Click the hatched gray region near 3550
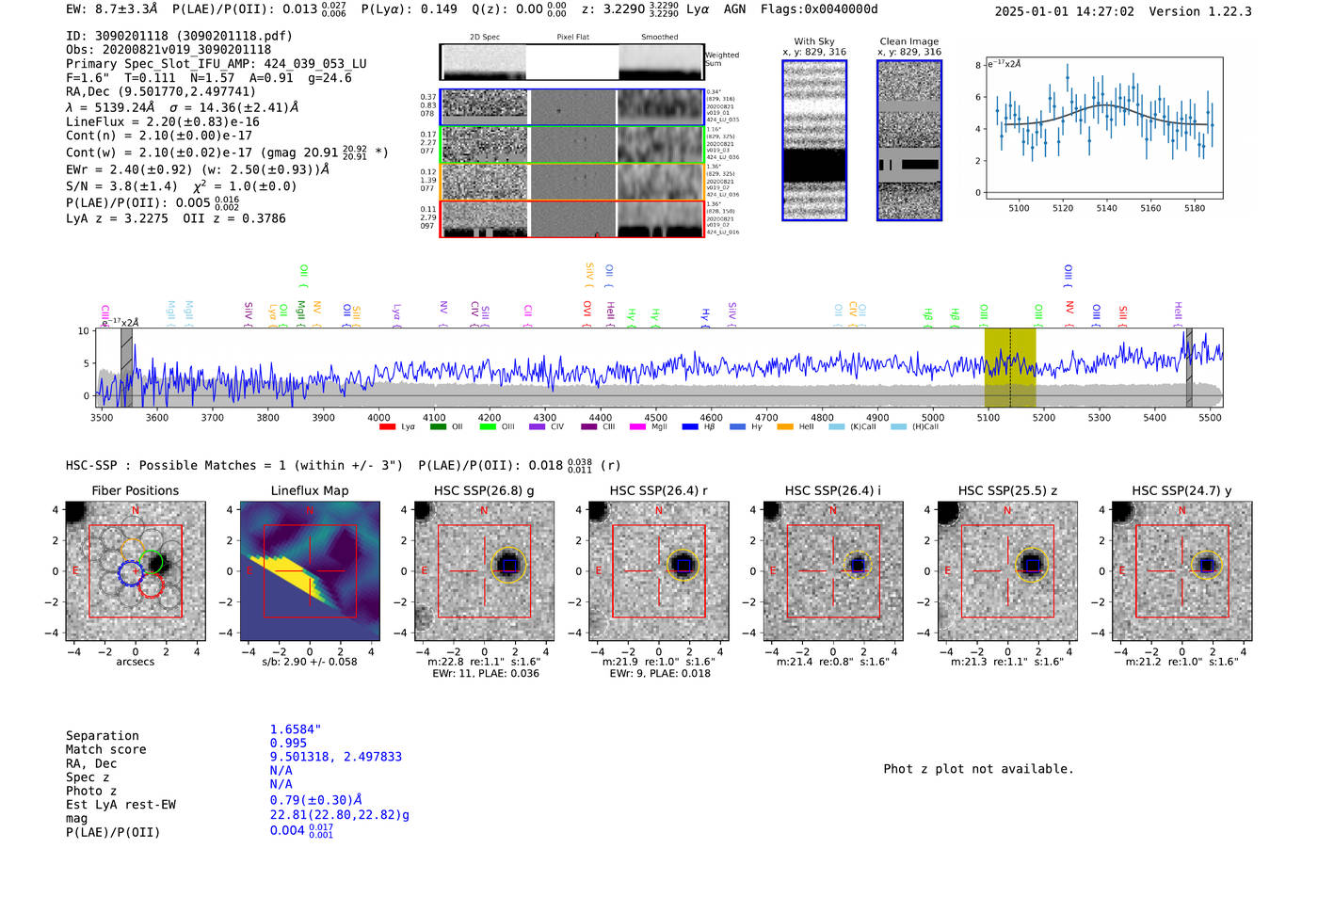The width and height of the screenshot is (1318, 897). [126, 367]
